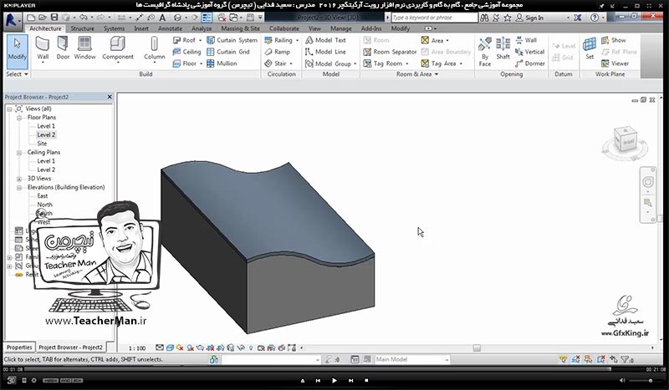Viewport: 669px width, 390px height.
Task: Switch to the Manage ribbon tab
Action: tap(341, 28)
